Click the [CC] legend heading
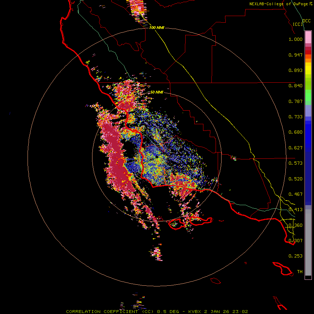The height and width of the screenshot is (314, 314). pyautogui.click(x=298, y=24)
